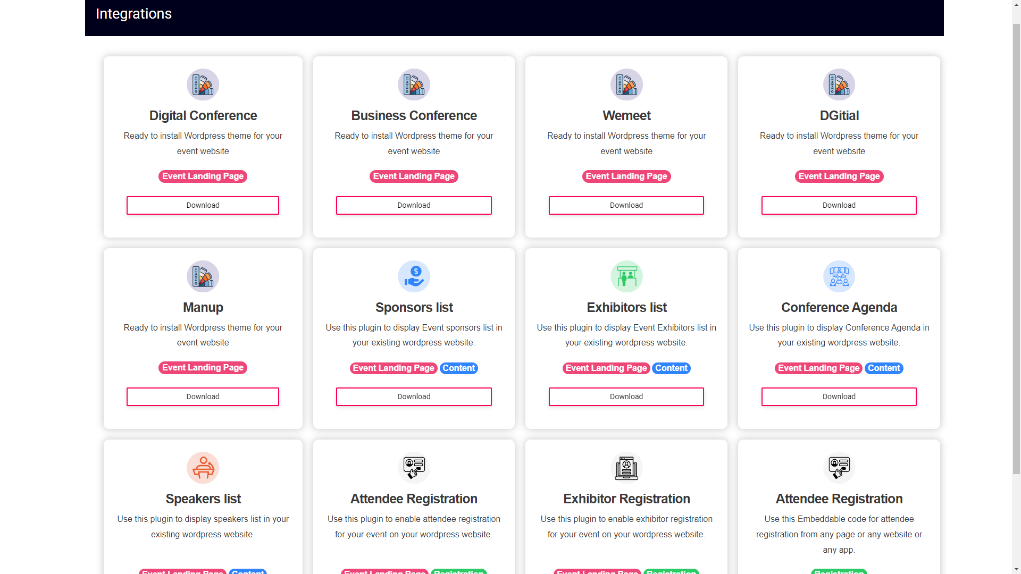This screenshot has height=574, width=1021.
Task: Click the Business Conference theme icon
Action: pyautogui.click(x=414, y=84)
